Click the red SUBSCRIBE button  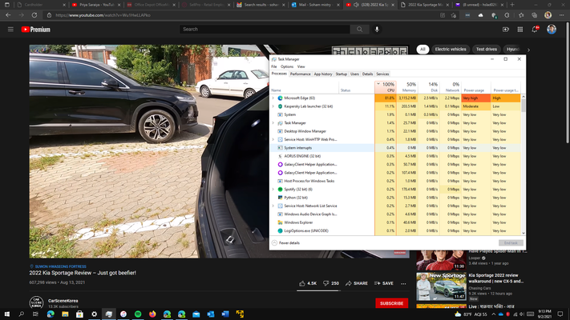coord(391,303)
